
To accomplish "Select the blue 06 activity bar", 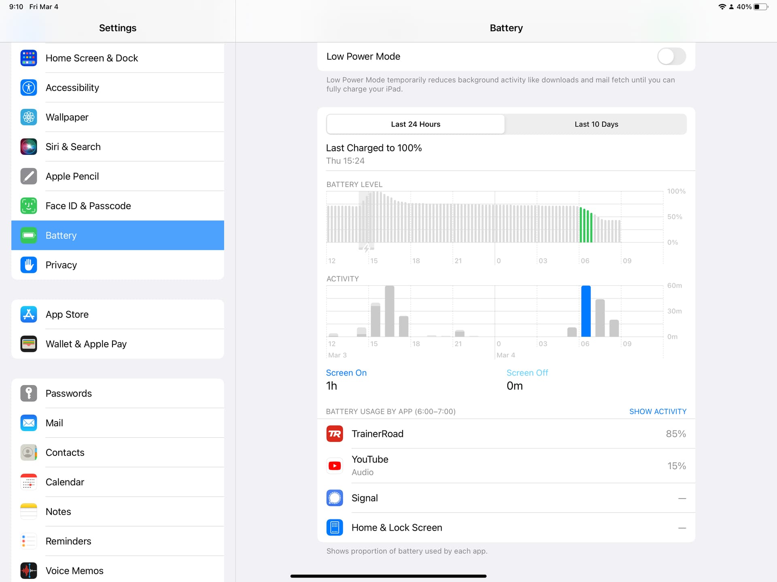I will [586, 311].
